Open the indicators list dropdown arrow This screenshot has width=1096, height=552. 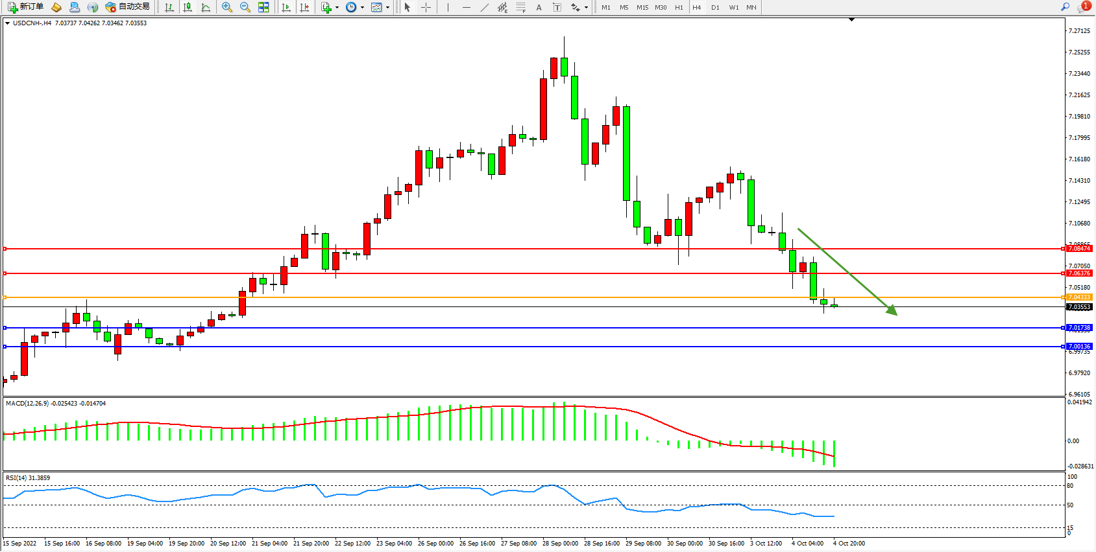coord(337,8)
